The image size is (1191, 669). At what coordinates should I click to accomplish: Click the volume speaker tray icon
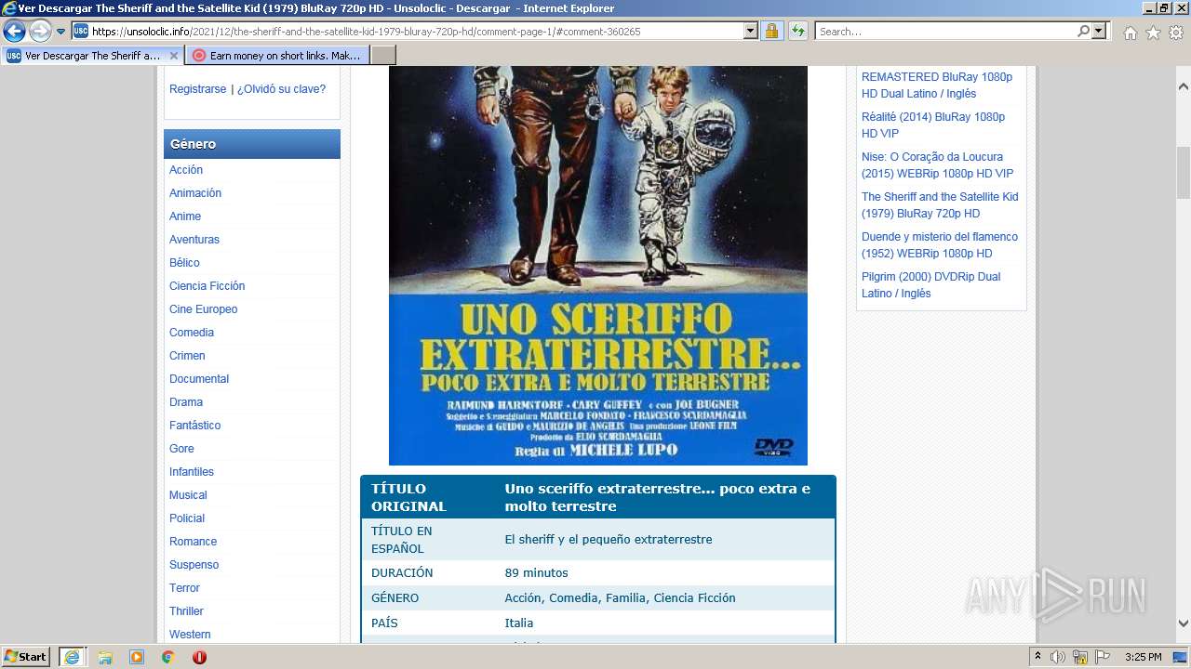tap(1058, 657)
